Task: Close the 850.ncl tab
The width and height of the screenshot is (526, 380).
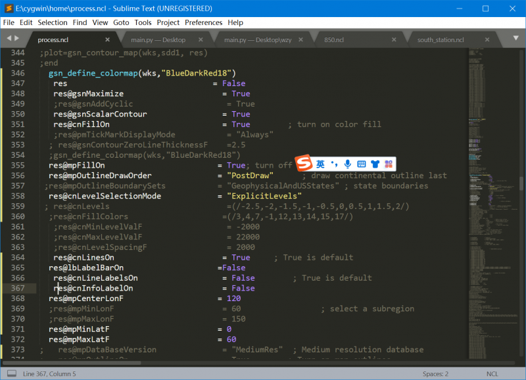Action: tap(394, 39)
